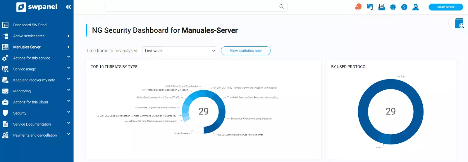468x162 pixels.
Task: Open the service search icon in header
Action: click(x=370, y=7)
